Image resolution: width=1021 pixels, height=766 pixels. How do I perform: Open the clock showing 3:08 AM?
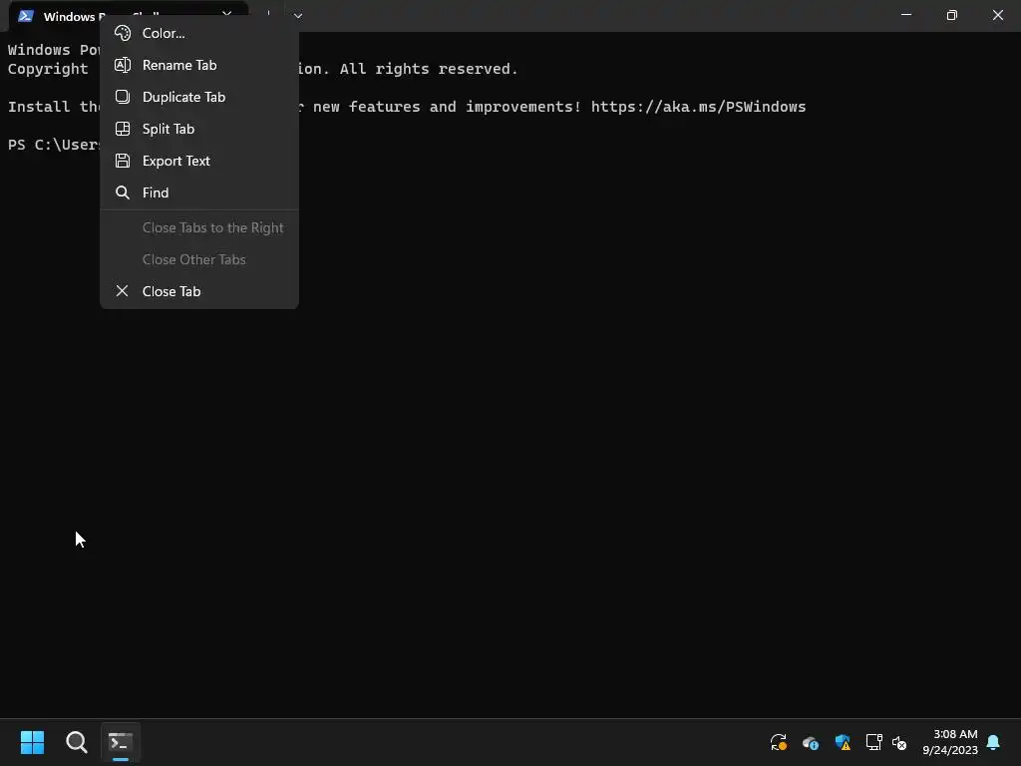point(949,742)
